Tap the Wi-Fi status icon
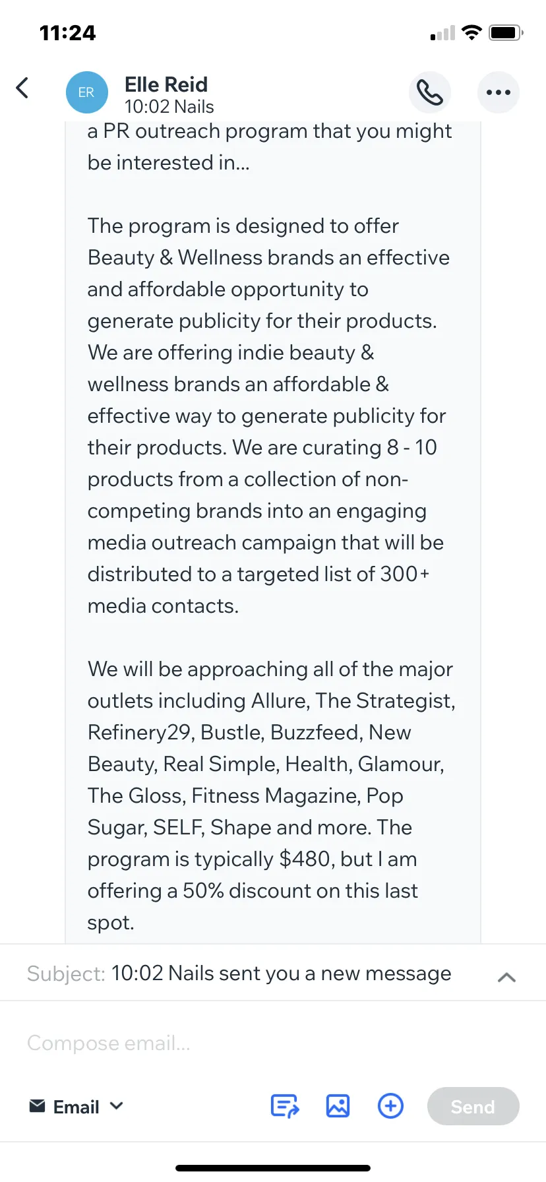Image resolution: width=546 pixels, height=1182 pixels. (x=472, y=32)
